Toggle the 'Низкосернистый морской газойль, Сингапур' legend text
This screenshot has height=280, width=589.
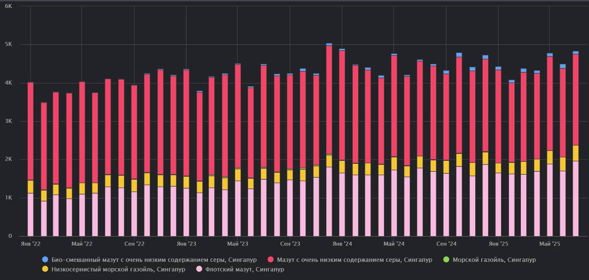pyautogui.click(x=119, y=269)
